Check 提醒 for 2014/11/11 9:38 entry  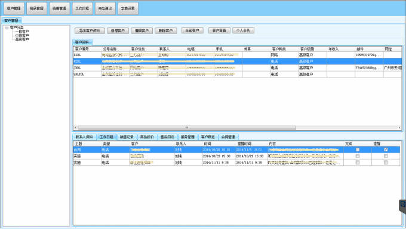386,162
